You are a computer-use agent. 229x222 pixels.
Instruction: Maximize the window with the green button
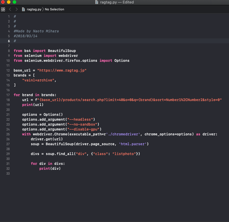click(x=14, y=2)
